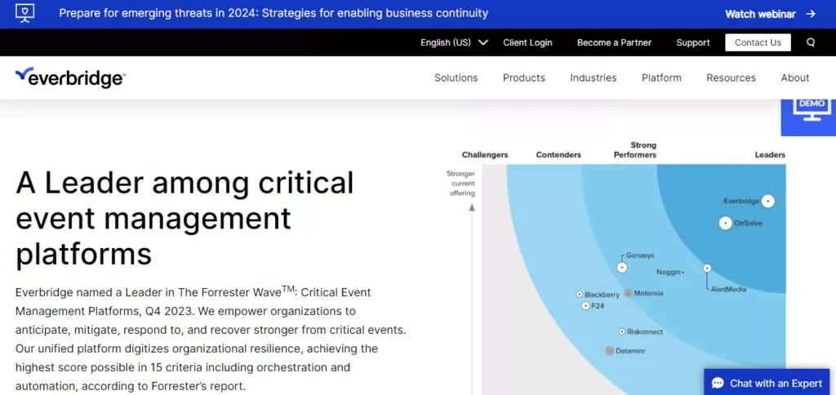The height and width of the screenshot is (395, 836).
Task: Select the Blackberry dot on chart
Action: click(x=580, y=295)
